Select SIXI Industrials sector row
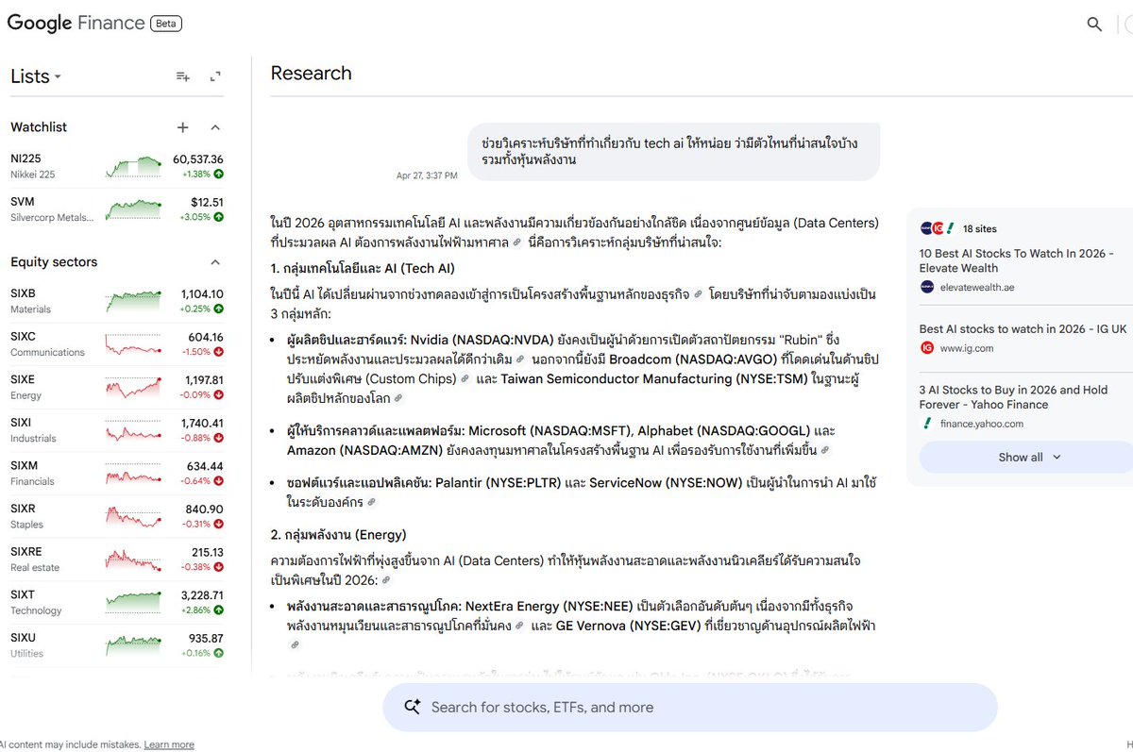Screen dimensions: 1133x752 coord(117,430)
